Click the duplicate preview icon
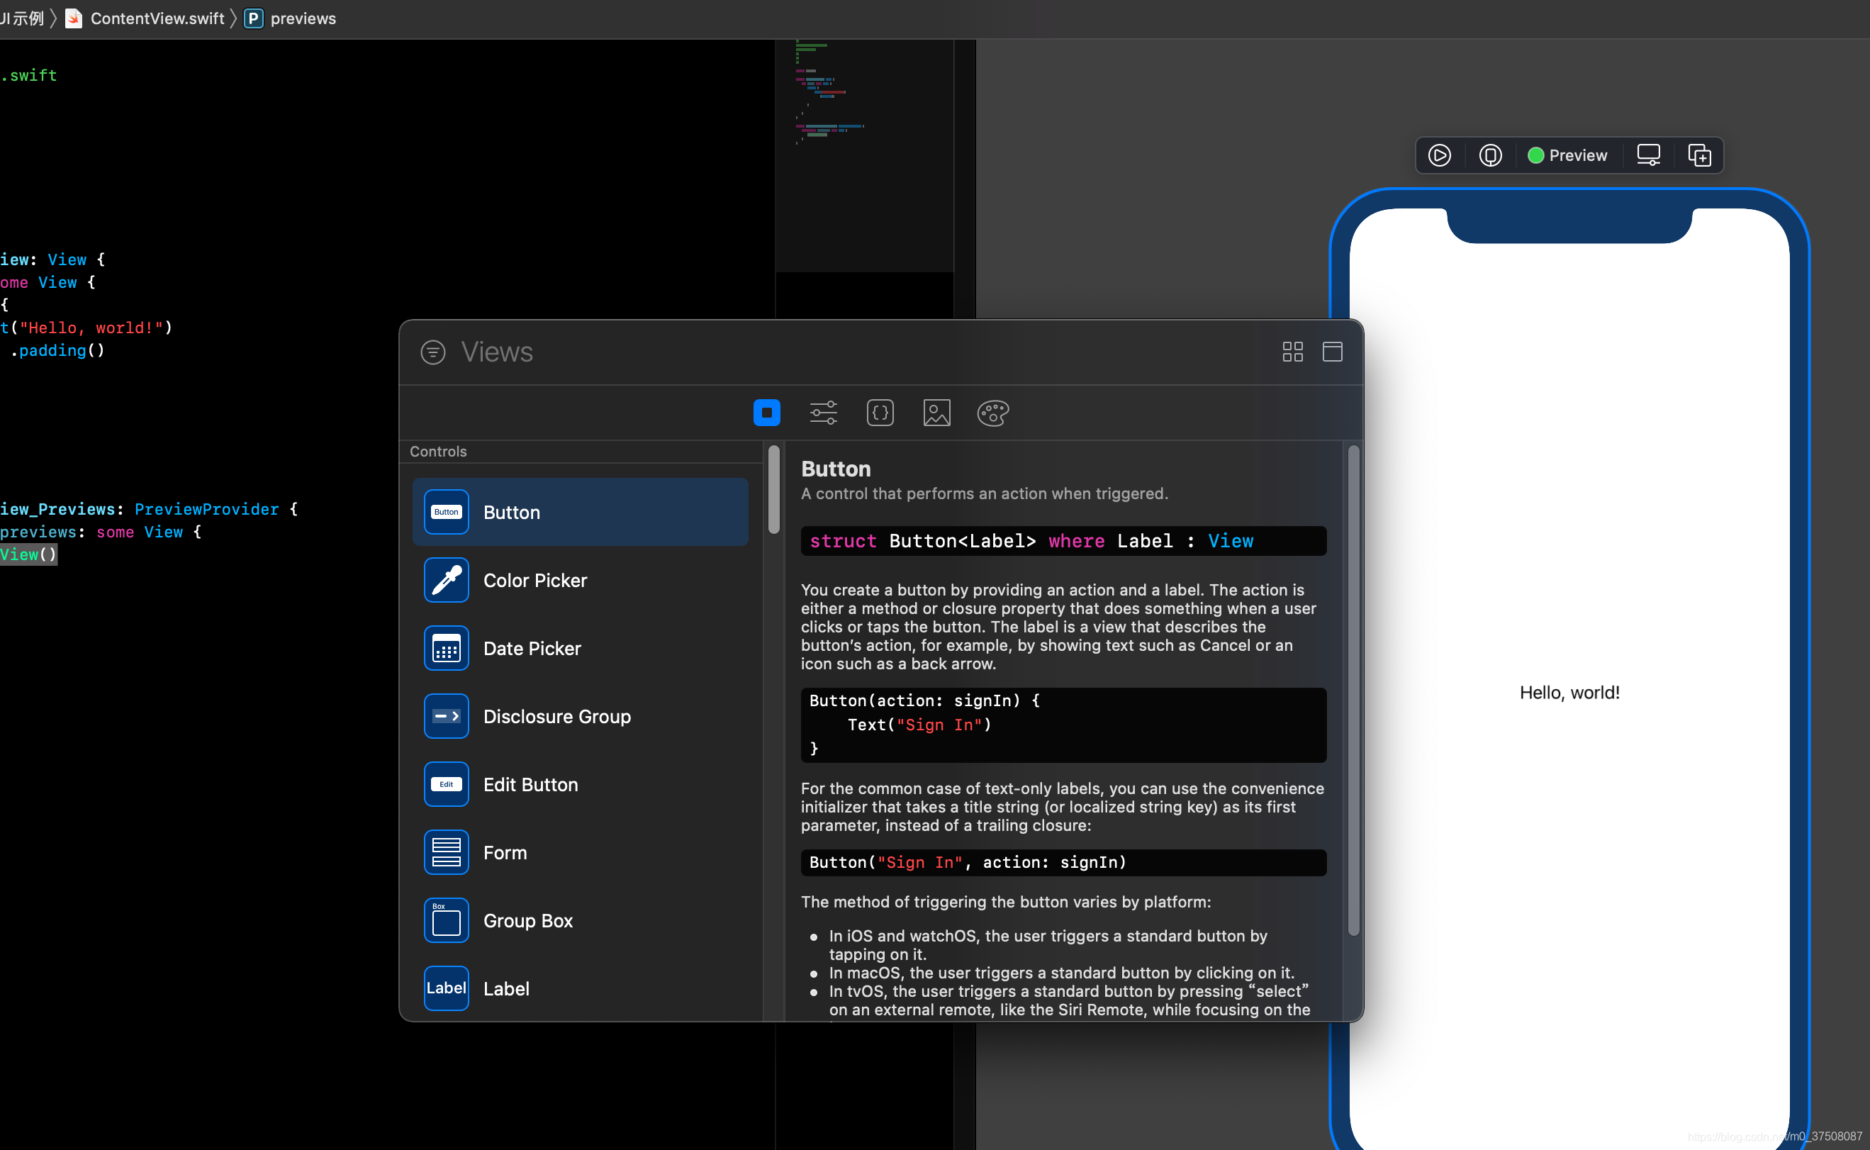The width and height of the screenshot is (1870, 1150). pyautogui.click(x=1699, y=155)
